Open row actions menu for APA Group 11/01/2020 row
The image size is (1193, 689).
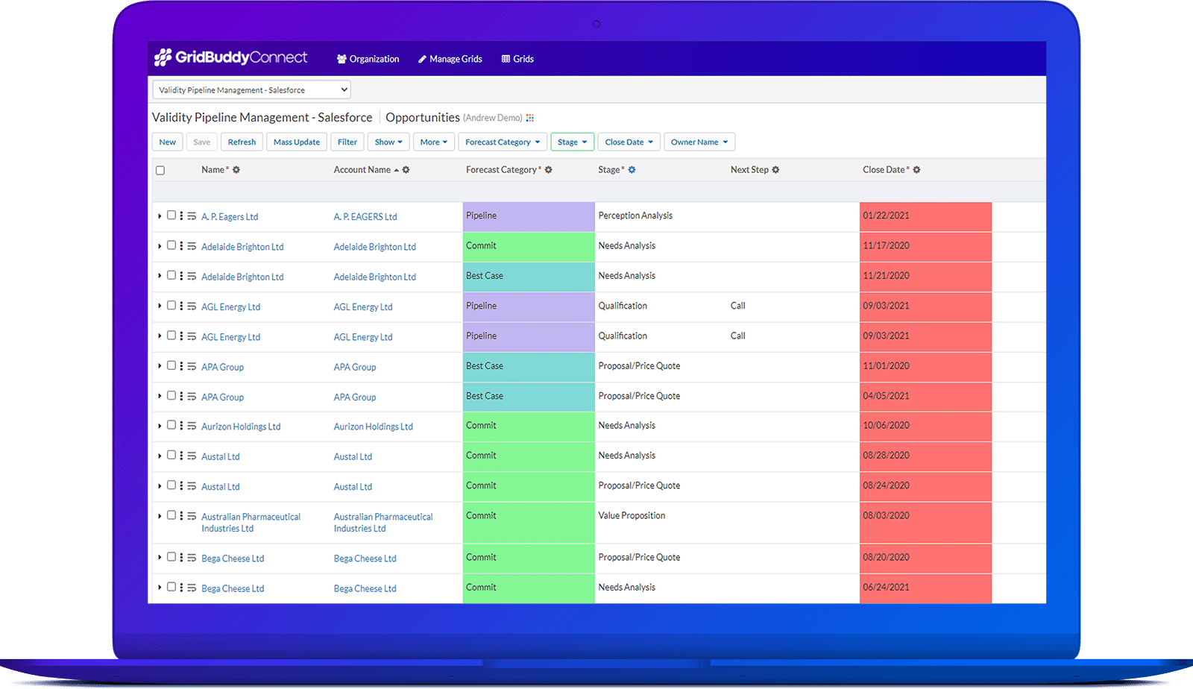pyautogui.click(x=181, y=366)
